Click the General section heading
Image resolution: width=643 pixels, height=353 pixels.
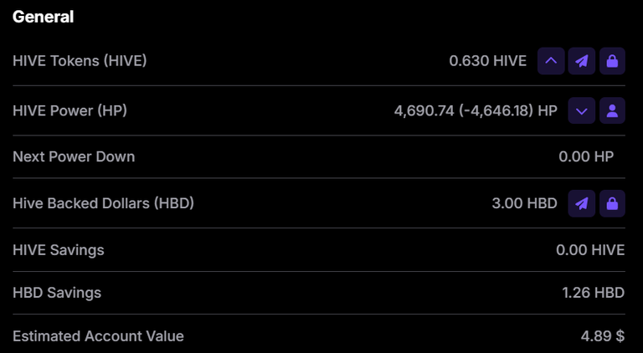[x=43, y=17]
